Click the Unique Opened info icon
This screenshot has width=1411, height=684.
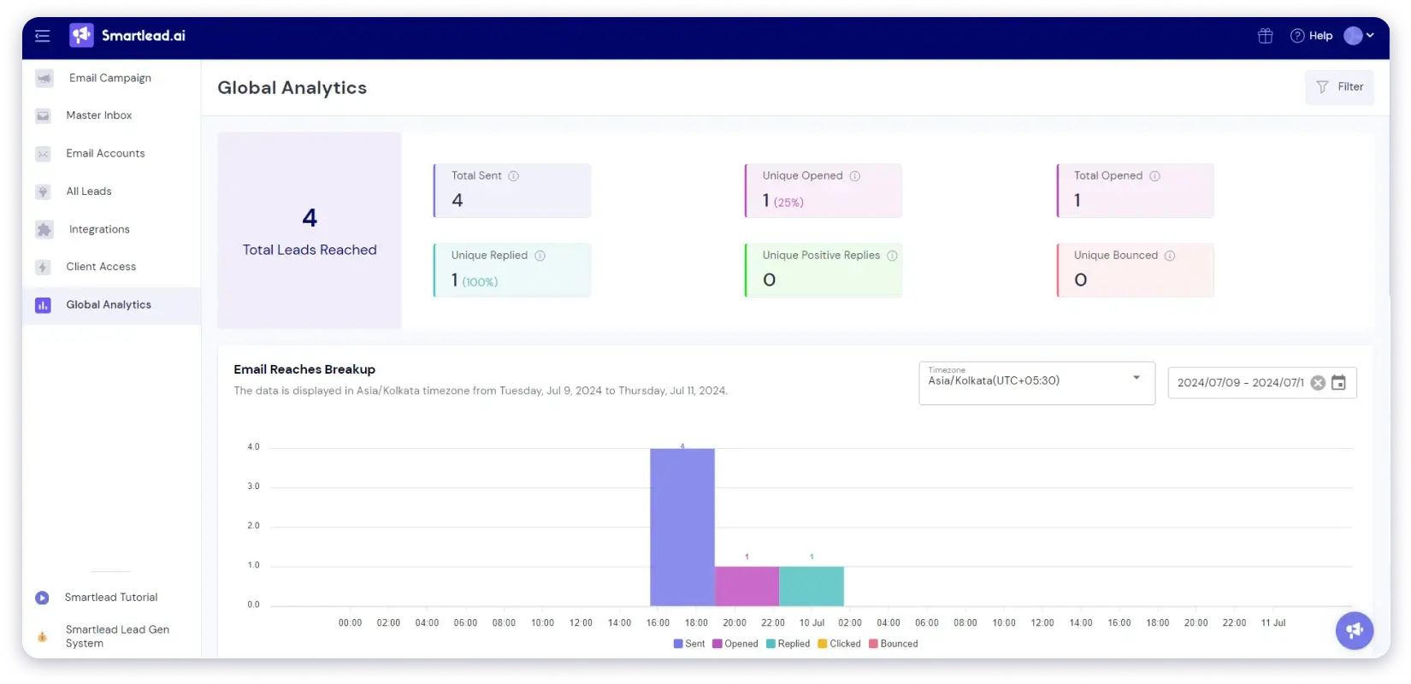[854, 176]
